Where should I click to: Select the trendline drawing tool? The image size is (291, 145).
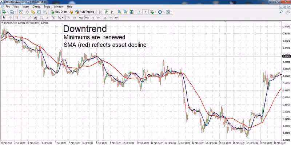pyautogui.click(x=29, y=18)
